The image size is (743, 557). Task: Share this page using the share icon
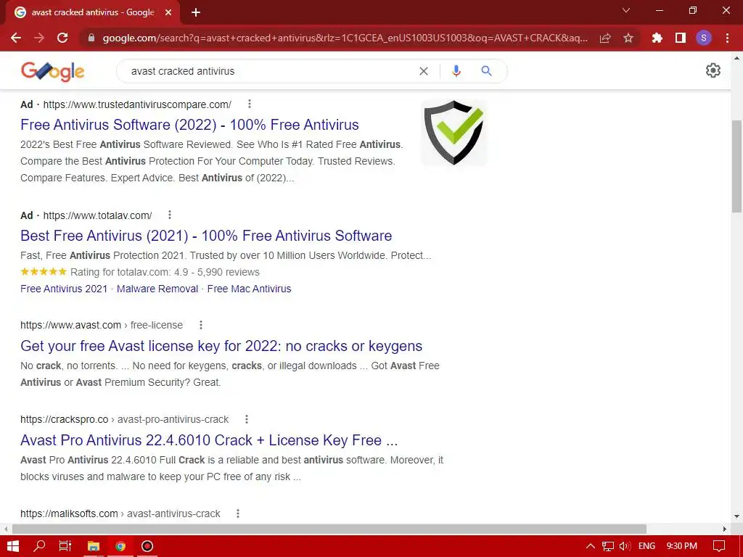(605, 38)
